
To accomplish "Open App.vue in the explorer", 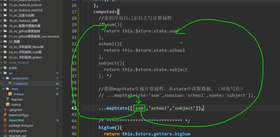I will point(17,99).
